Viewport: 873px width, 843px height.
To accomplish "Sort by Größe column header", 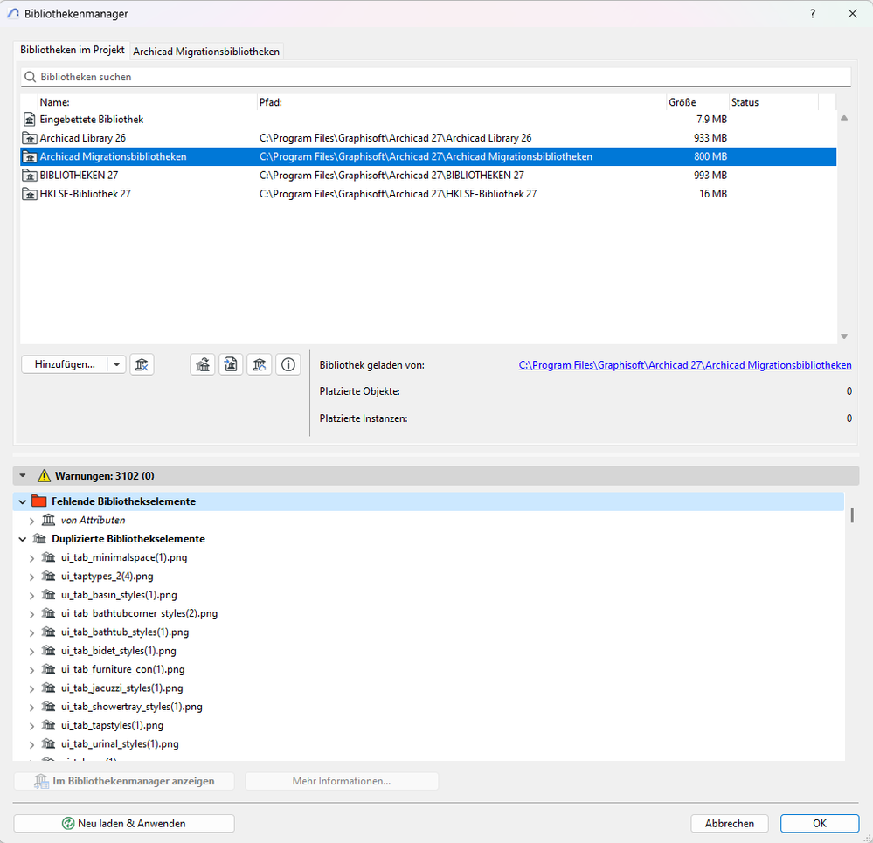I will (x=698, y=102).
